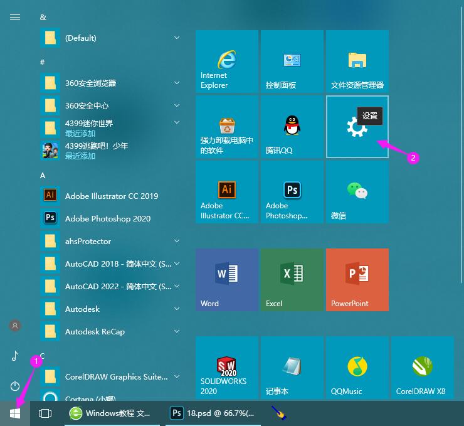Open the 设置 gear tile
This screenshot has width=464, height=426.
click(x=357, y=127)
